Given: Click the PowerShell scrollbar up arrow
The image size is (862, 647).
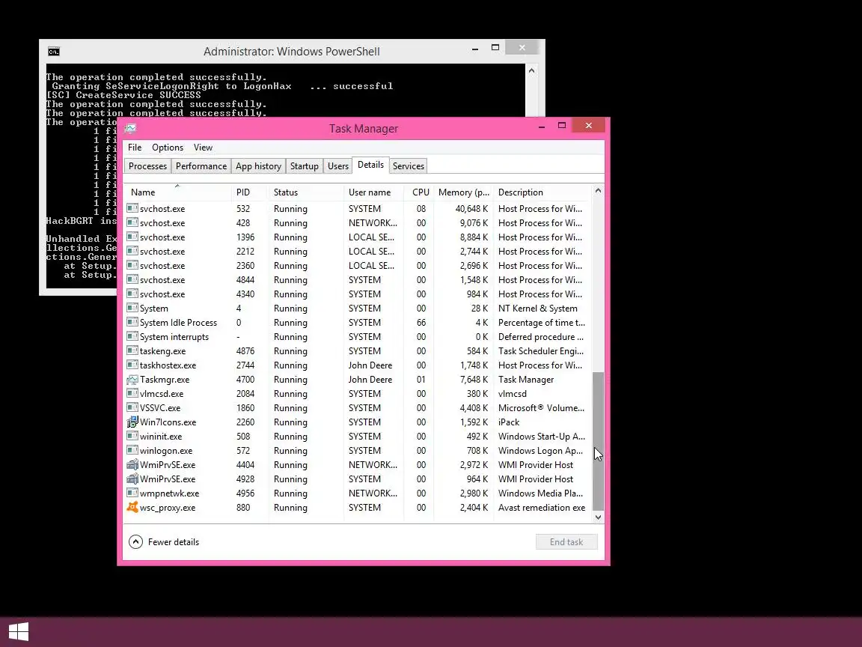Looking at the screenshot, I should coord(531,70).
